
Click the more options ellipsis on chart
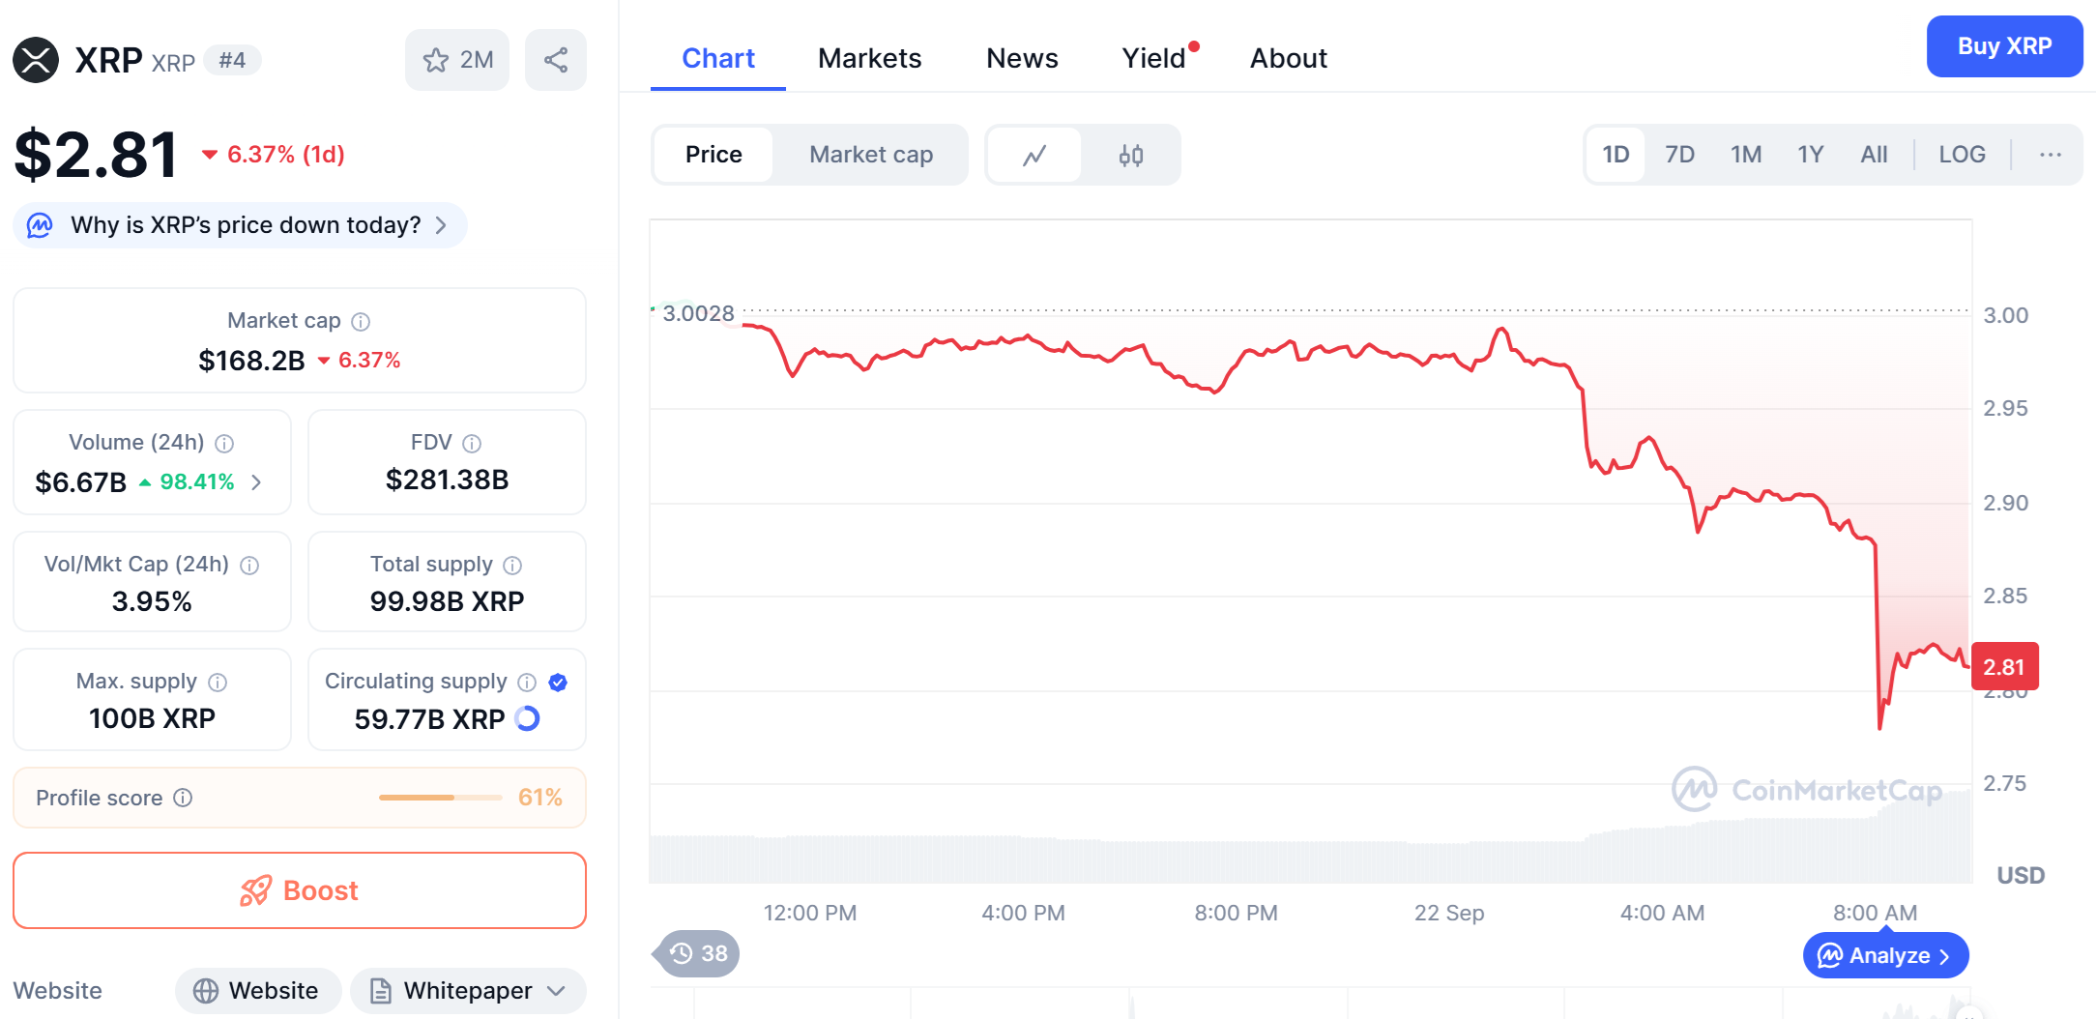click(2050, 155)
